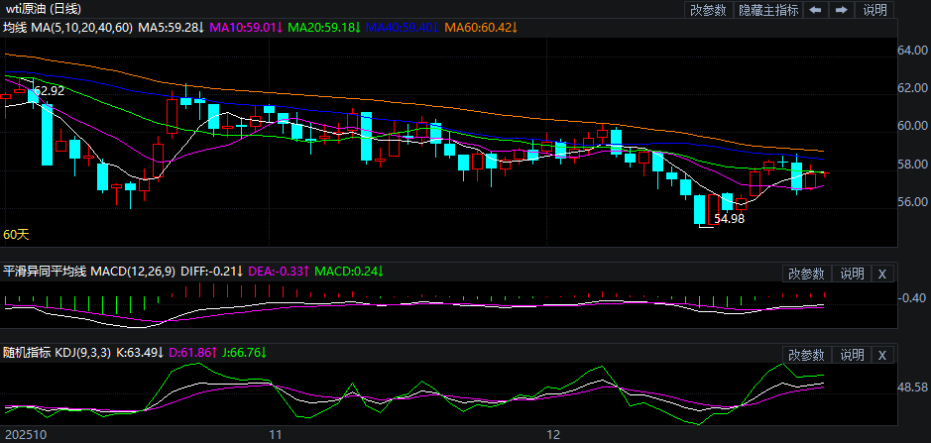The width and height of the screenshot is (931, 443).
Task: Click the 62.92 high price marker
Action: (49, 91)
